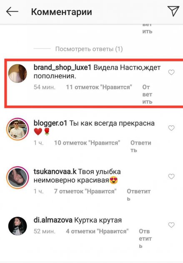Reply to brand_shop_luxe1 comment

click(147, 95)
